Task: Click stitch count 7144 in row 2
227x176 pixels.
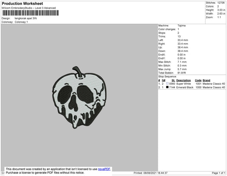Action: (x=172, y=87)
